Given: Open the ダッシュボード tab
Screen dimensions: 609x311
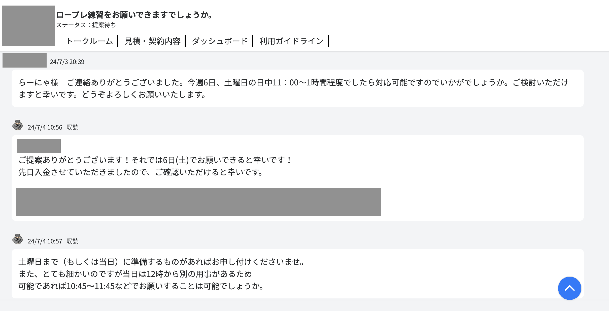Looking at the screenshot, I should point(220,41).
